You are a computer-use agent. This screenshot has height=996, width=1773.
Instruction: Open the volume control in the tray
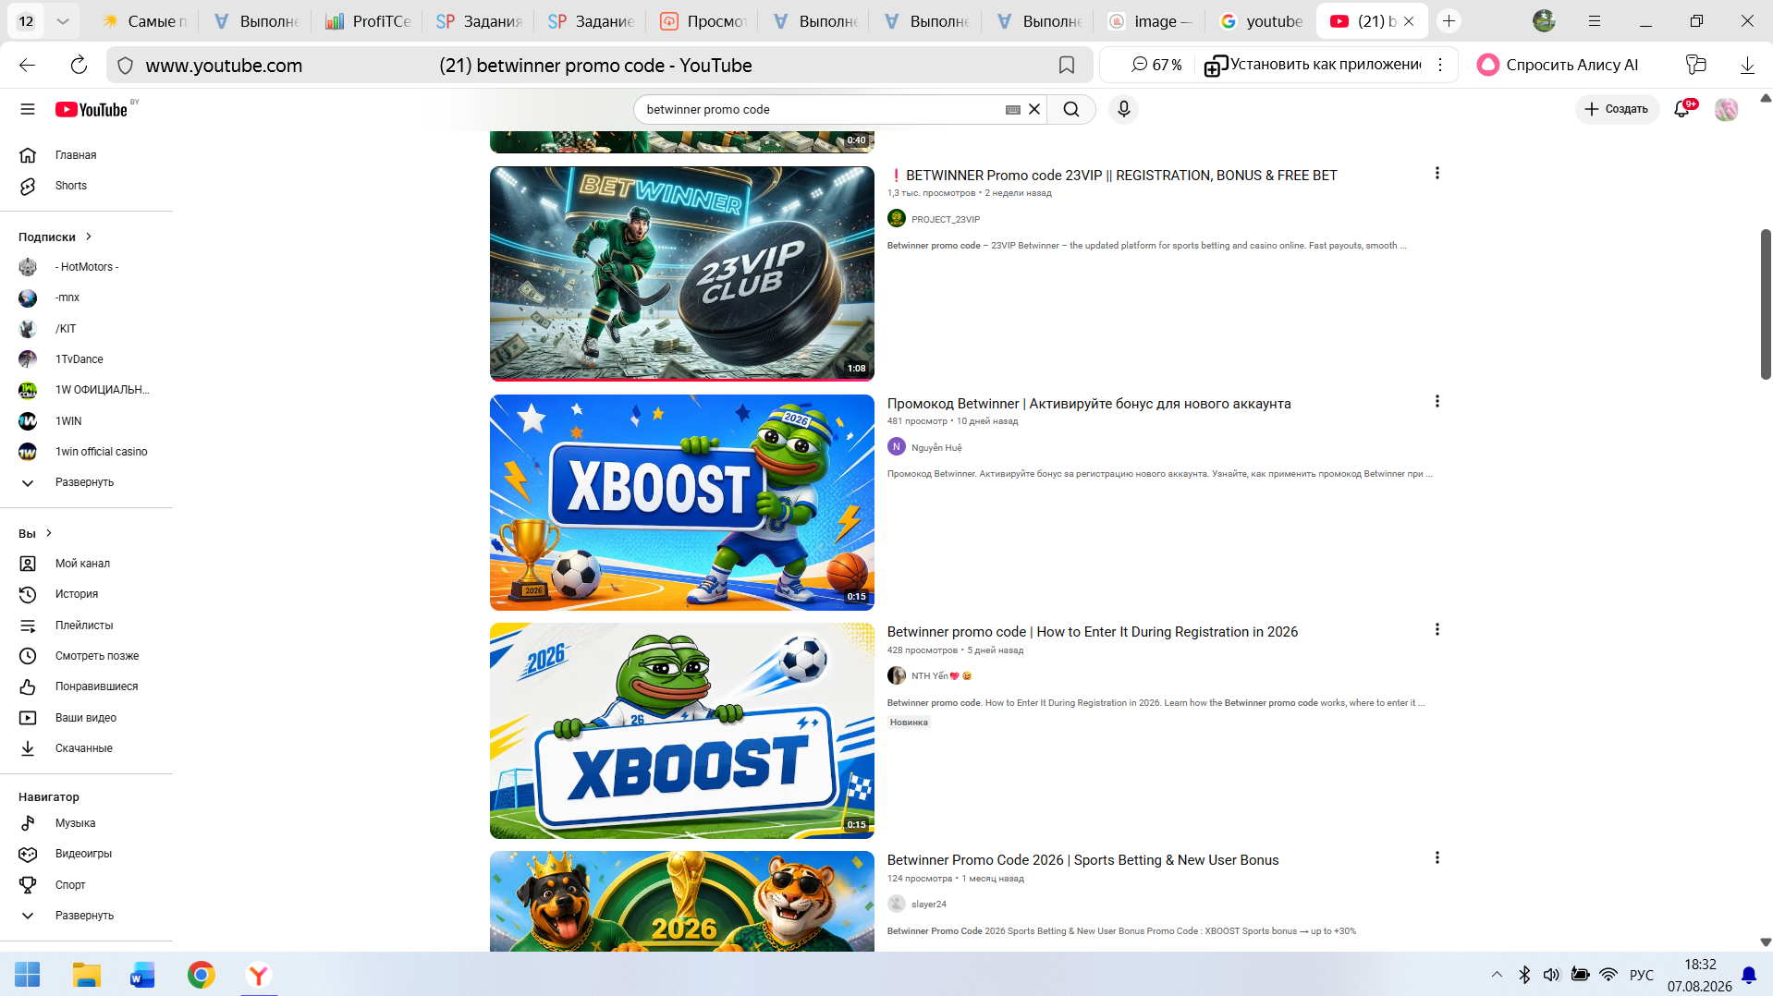(x=1552, y=975)
